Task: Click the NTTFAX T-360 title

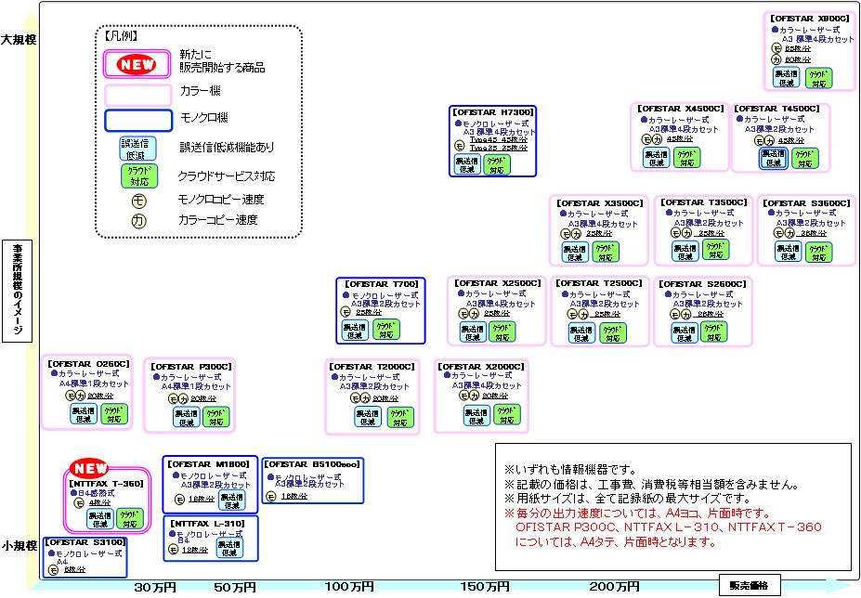Action: (107, 484)
